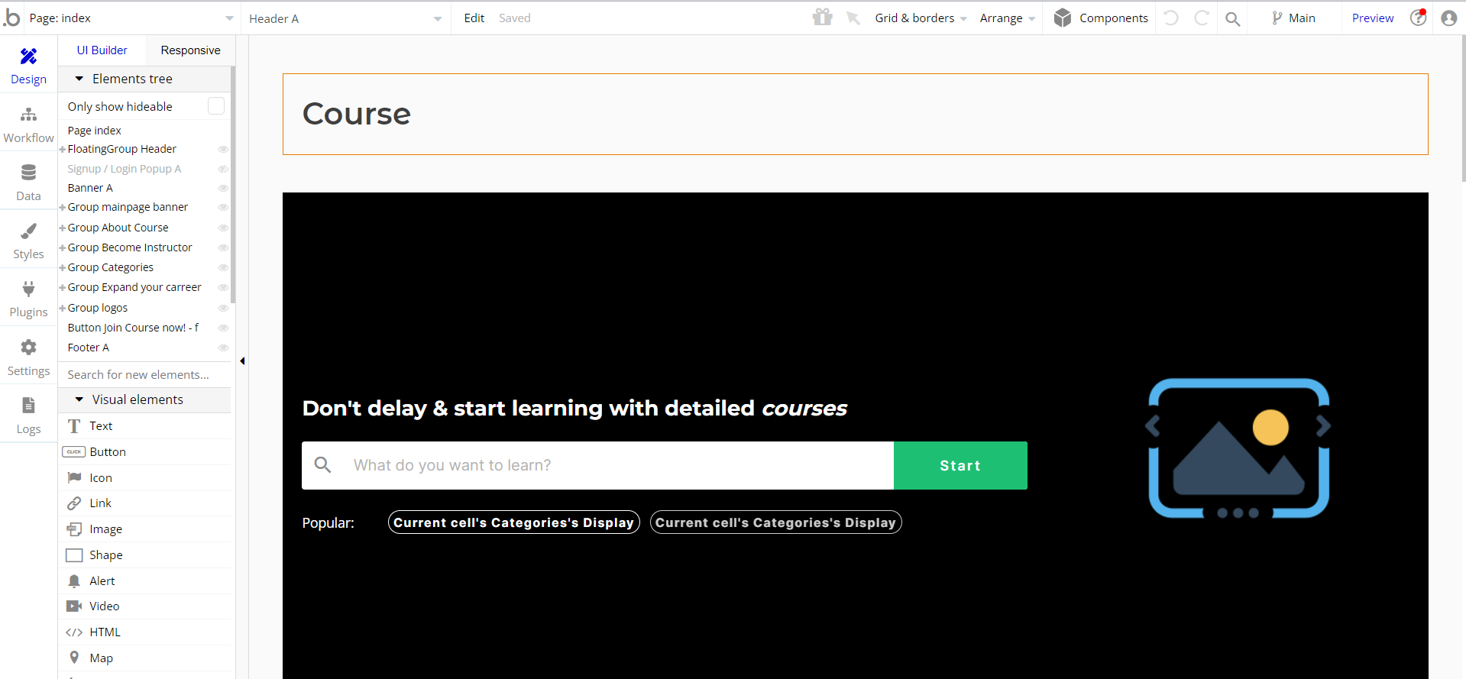Open the Edit menu
Viewport: 1466px width, 679px height.
pos(474,18)
